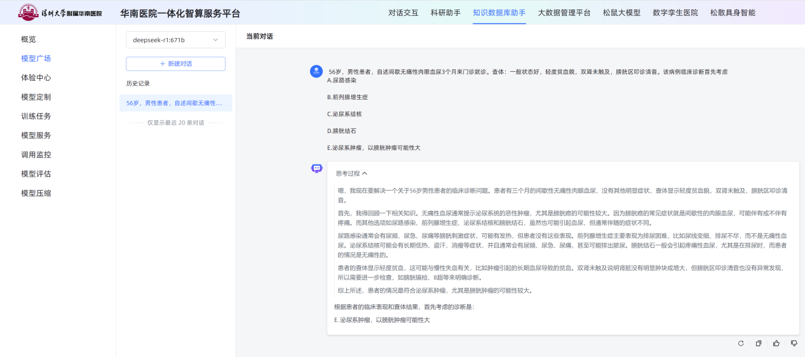Select 训练任务 from the sidebar
The height and width of the screenshot is (357, 805).
click(36, 116)
